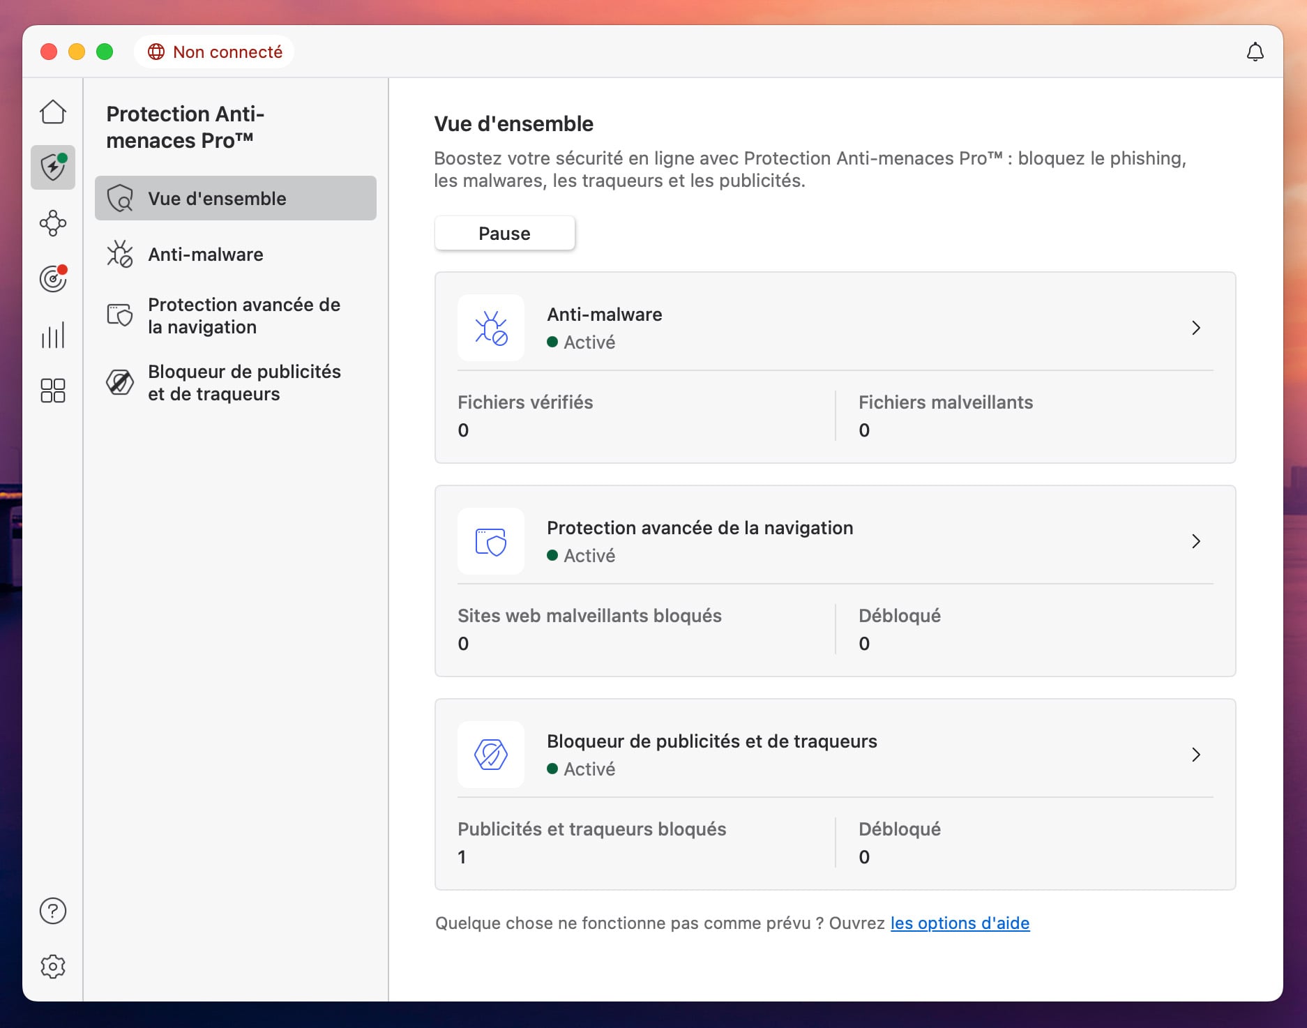Screen dimensions: 1307x1028
Task: Open help via the question mark icon
Action: pos(52,911)
